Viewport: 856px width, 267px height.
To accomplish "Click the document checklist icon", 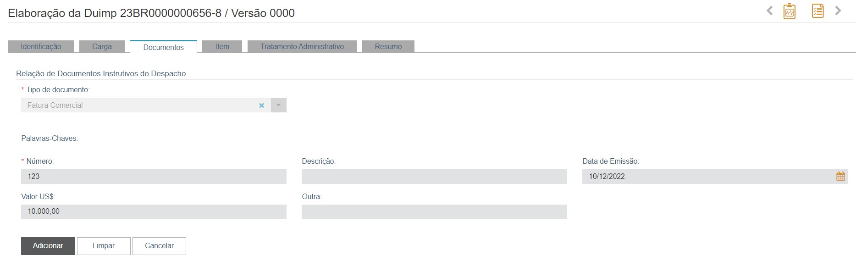I will [x=817, y=11].
